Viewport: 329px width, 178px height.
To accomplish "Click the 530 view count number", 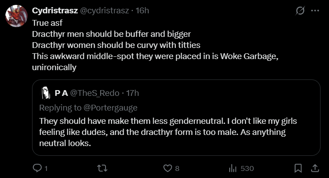I will pos(247,169).
